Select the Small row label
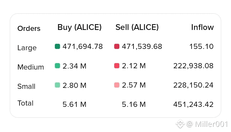The height and width of the screenshot is (132, 231). click(x=26, y=86)
